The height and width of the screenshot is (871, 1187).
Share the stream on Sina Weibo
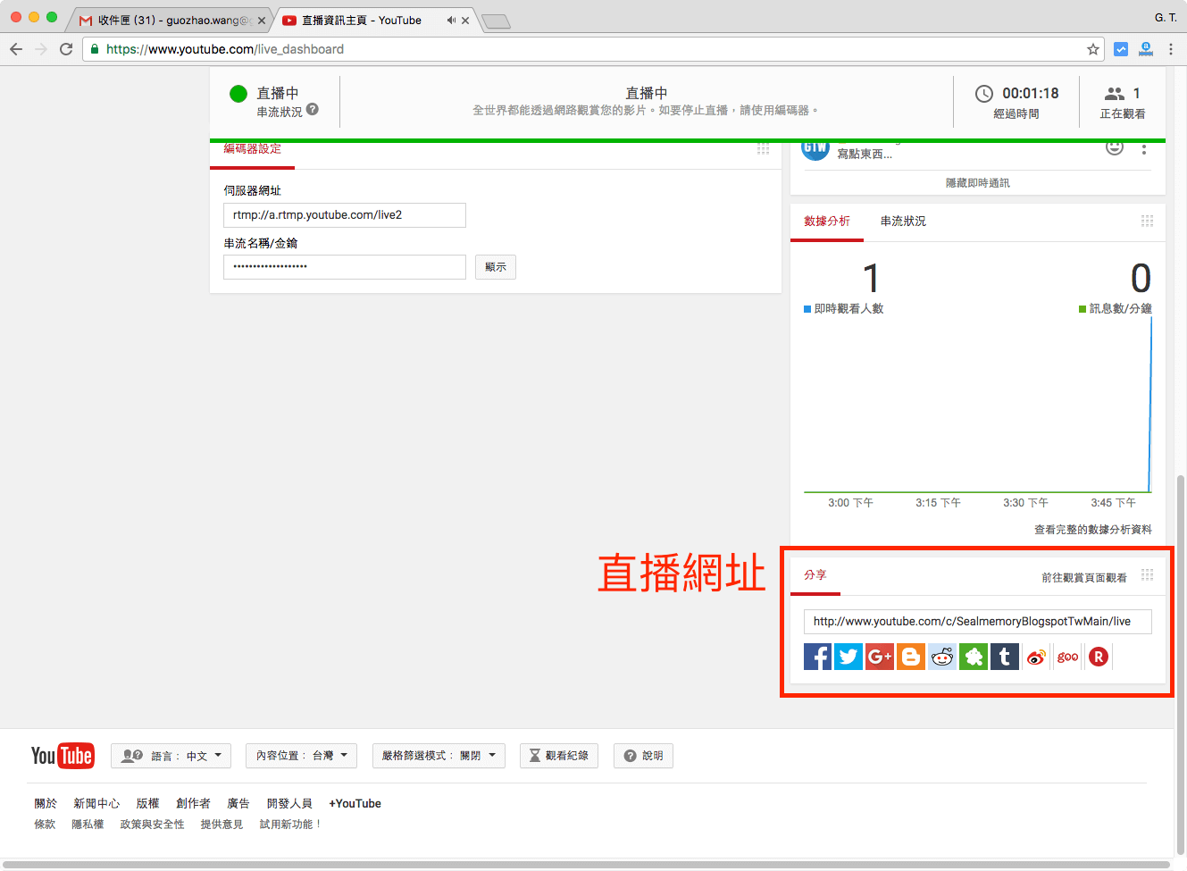(1035, 657)
